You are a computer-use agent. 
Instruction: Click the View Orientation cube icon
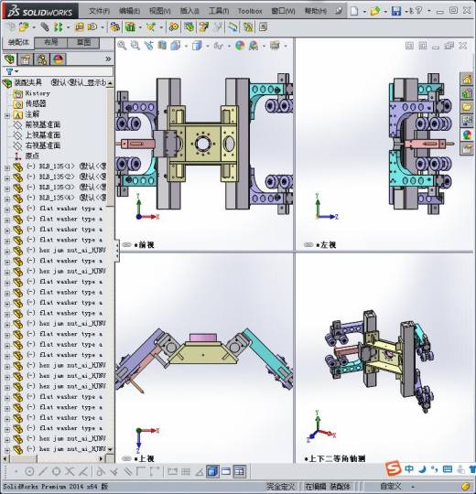click(x=176, y=46)
